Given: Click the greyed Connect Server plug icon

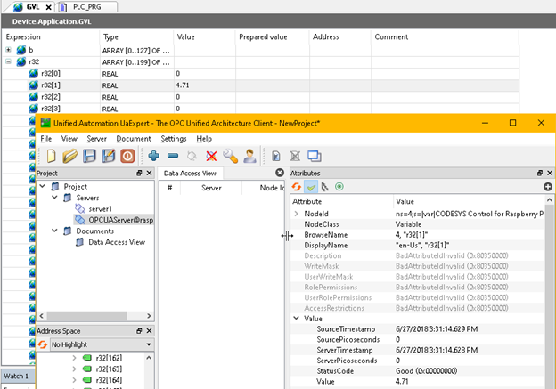Looking at the screenshot, I should pyautogui.click(x=192, y=156).
